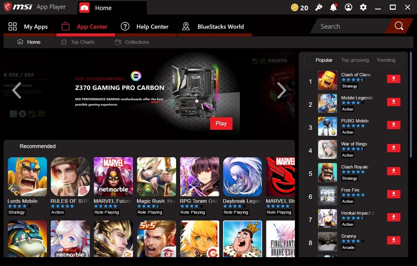This screenshot has height=266, width=417.
Task: Open the 5v5 Garena game icon
Action: (156, 239)
